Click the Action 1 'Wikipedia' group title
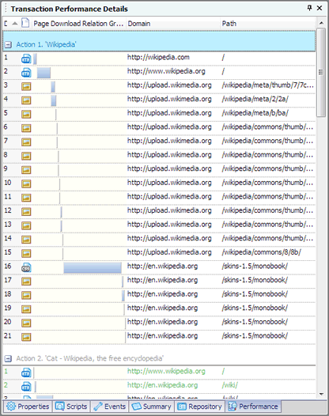Viewport: 329px width, 416px height. (46, 44)
